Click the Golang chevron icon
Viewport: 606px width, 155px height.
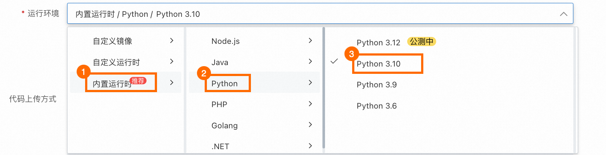point(310,125)
